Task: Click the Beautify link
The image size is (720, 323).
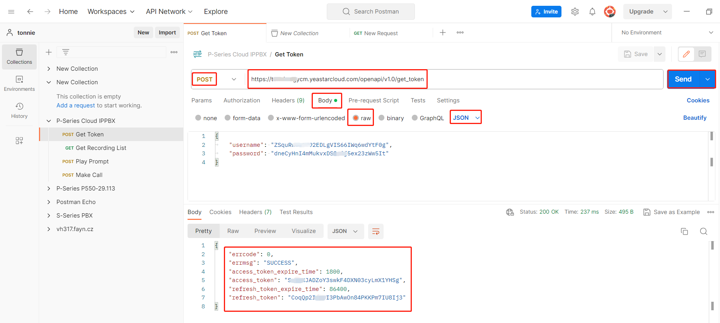Action: click(695, 118)
